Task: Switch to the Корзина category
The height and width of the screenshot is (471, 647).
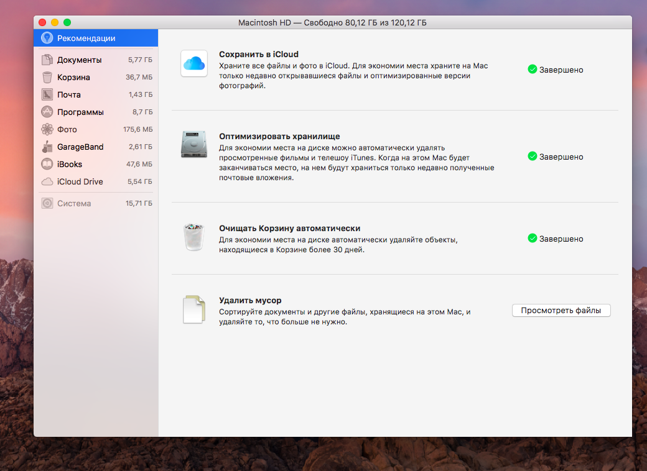Action: point(96,77)
